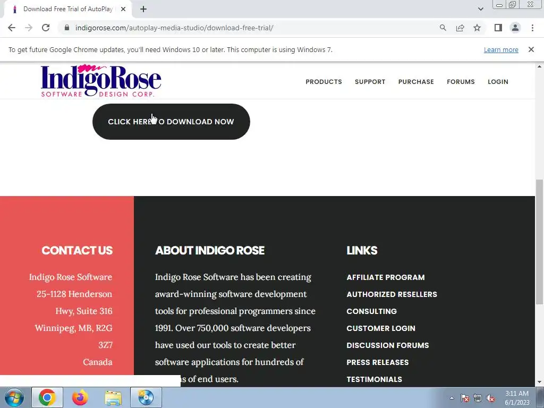Click the CONTACT US heading

77,251
